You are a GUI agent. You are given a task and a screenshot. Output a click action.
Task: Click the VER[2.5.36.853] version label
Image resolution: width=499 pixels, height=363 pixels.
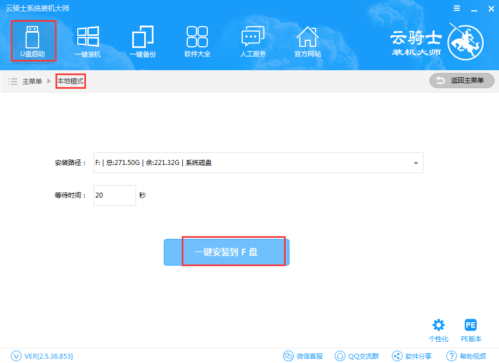pyautogui.click(x=48, y=356)
